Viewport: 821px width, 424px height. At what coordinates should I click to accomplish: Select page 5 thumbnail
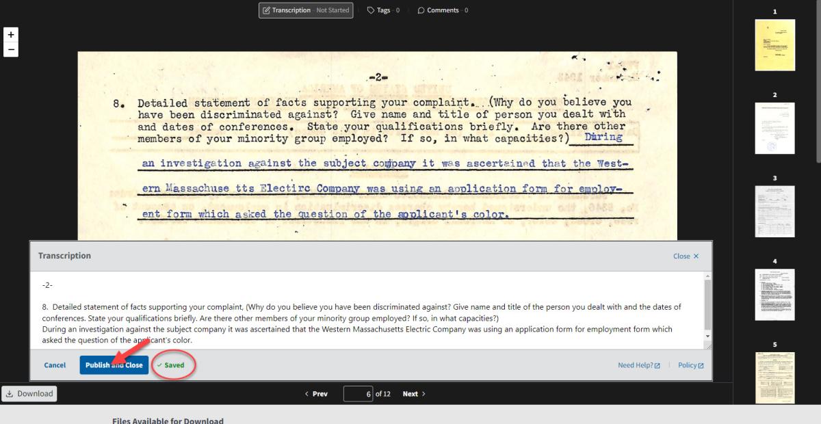(x=774, y=377)
